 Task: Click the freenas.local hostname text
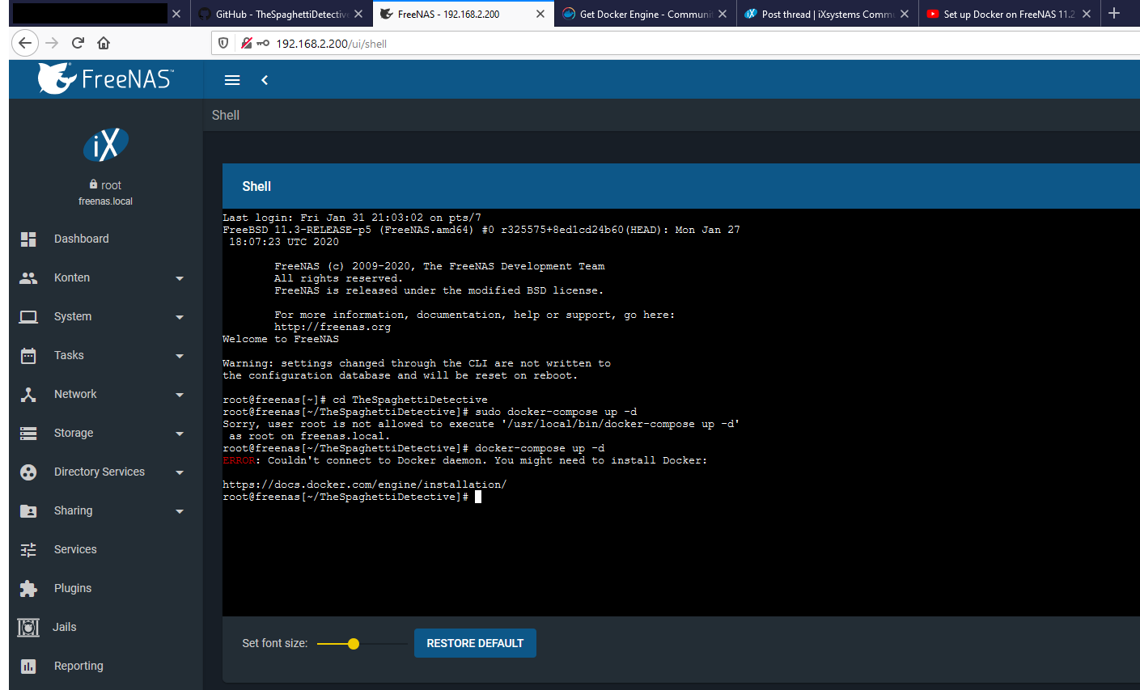(106, 201)
